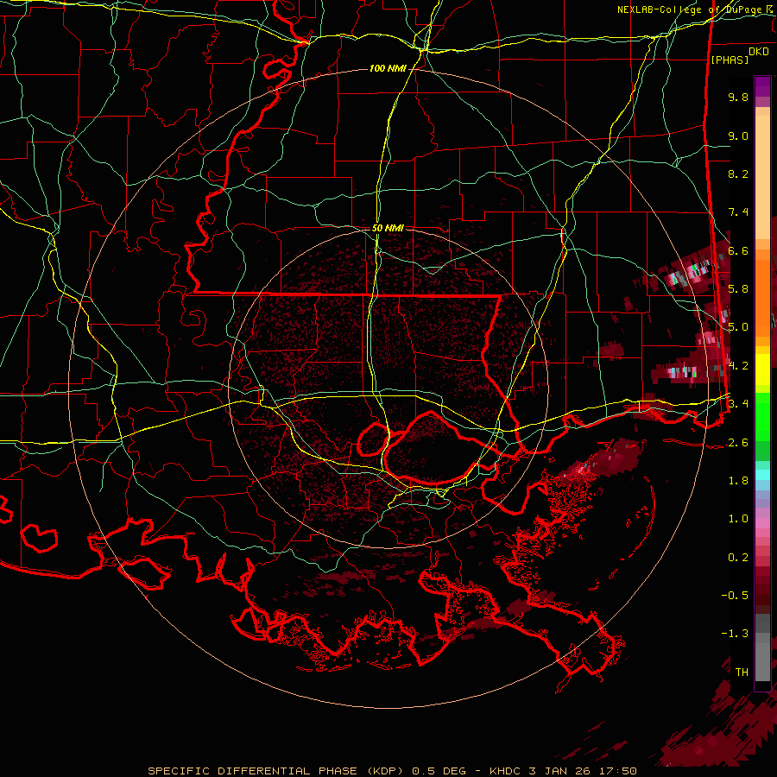Screen dimensions: 777x777
Task: Click the 8.2 scale value
Action: [x=738, y=174]
